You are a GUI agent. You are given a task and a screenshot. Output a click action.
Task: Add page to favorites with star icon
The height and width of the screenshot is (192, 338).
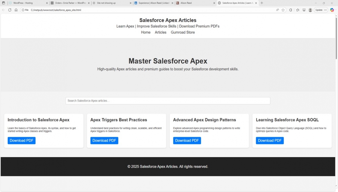coord(283,10)
